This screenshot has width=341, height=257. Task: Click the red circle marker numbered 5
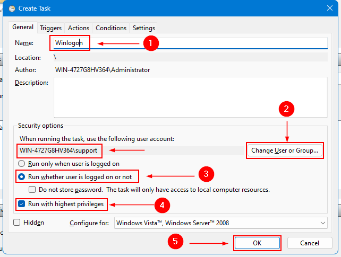coord(175,242)
